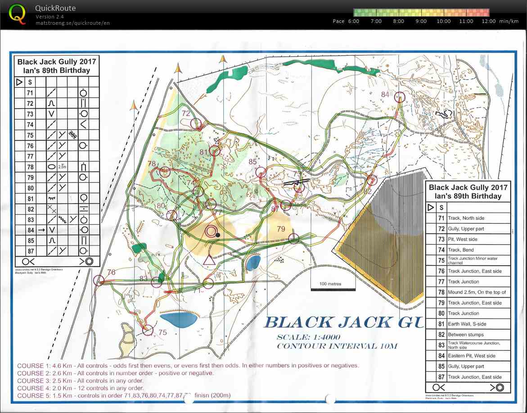The height and width of the screenshot is (413, 527).
Task: Select control circle 79 on the map
Action: 293,238
